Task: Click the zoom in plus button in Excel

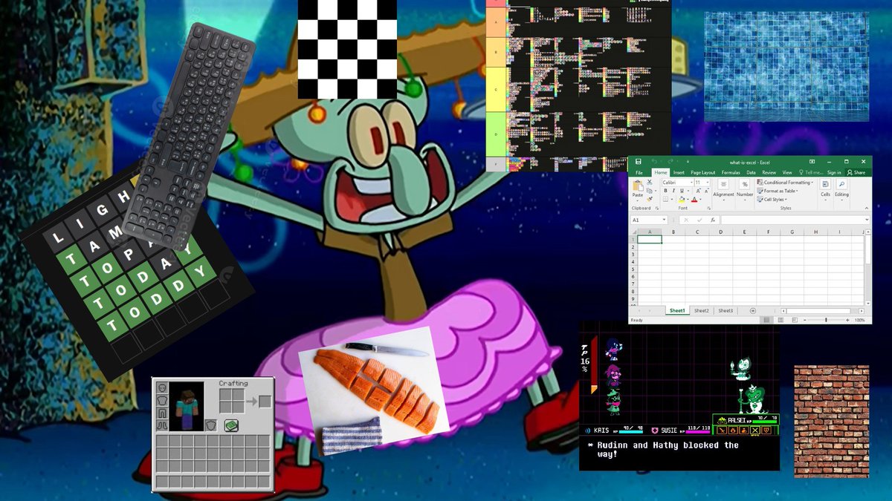Action: click(x=847, y=320)
